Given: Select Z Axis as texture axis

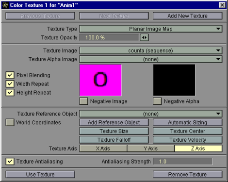Looking at the screenshot, I should point(198,149).
